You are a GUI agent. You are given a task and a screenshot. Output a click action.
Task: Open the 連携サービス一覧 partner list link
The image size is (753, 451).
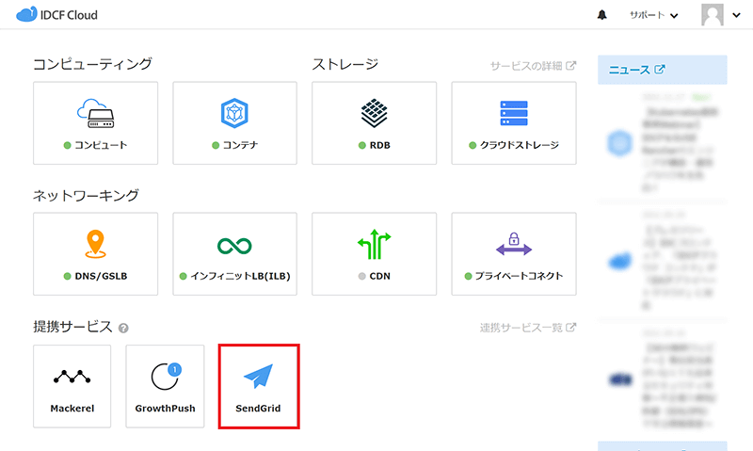(528, 328)
